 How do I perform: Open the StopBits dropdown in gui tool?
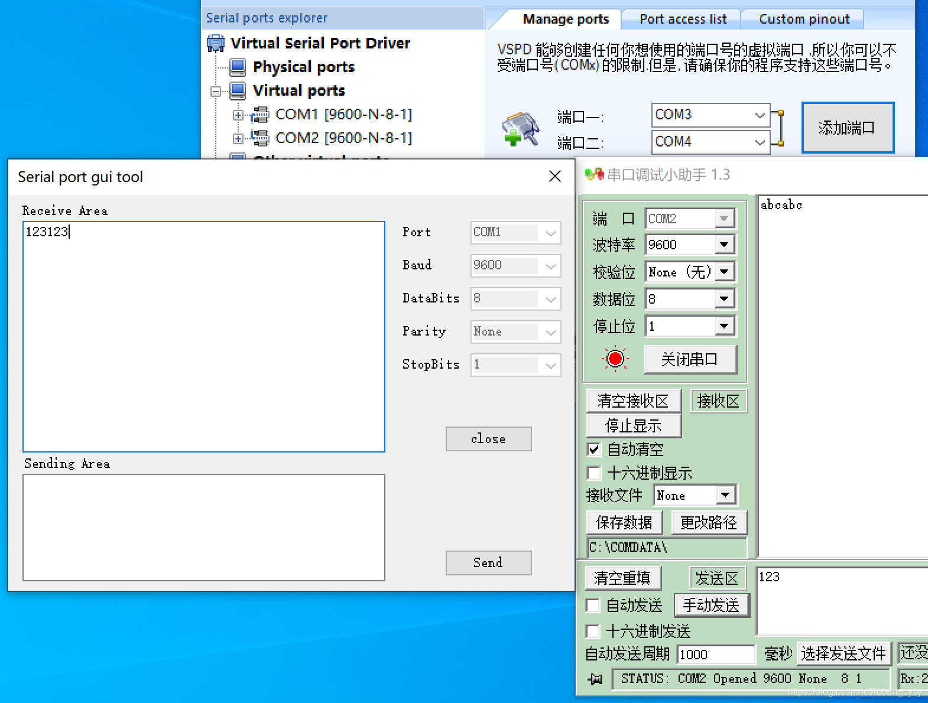(x=551, y=365)
